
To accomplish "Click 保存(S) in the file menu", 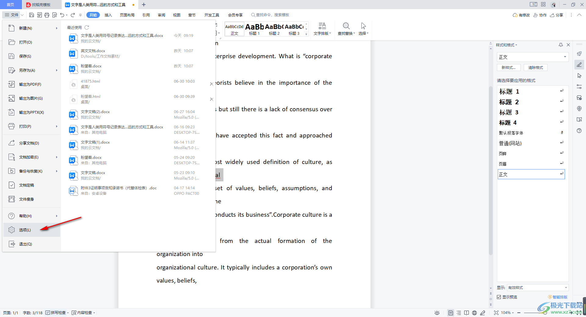I will coord(32,56).
